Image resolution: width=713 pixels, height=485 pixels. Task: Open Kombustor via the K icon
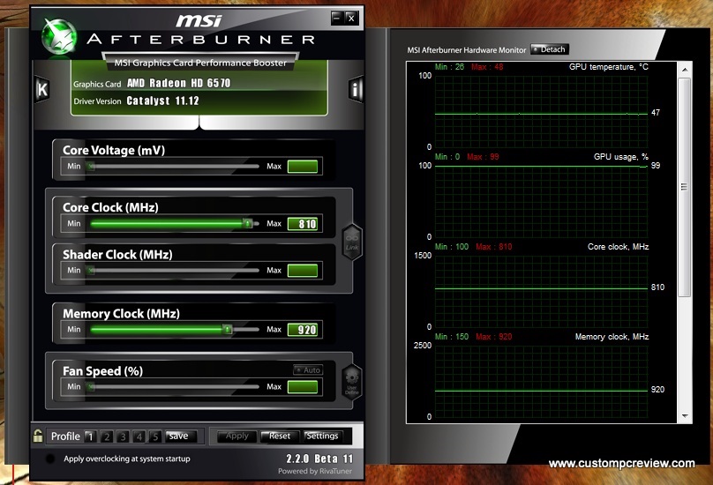pos(41,89)
